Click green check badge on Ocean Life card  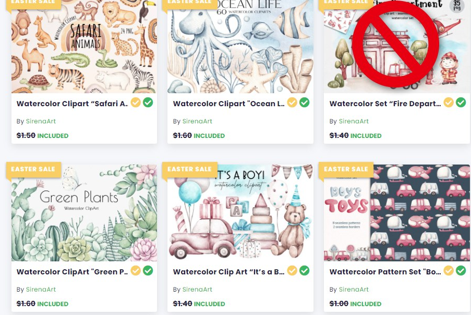(x=304, y=103)
